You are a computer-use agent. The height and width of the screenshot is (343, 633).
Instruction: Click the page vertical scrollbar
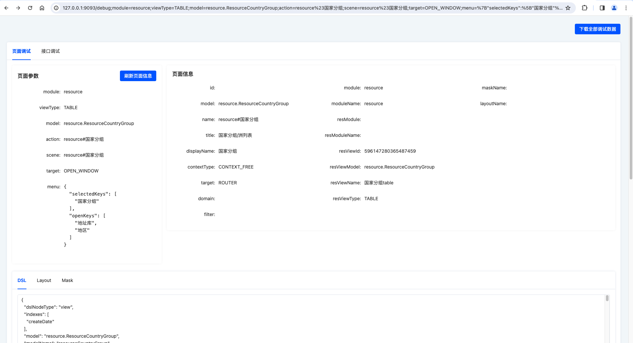[x=631, y=99]
